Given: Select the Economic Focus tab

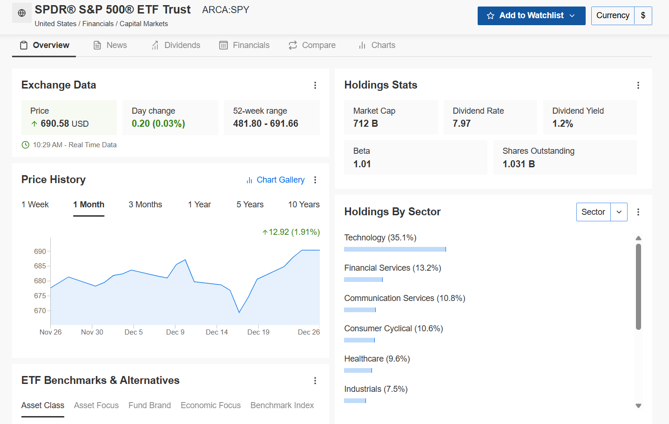Looking at the screenshot, I should tap(210, 405).
